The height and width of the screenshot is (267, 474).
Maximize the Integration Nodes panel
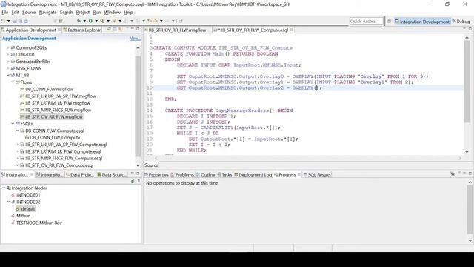138,174
